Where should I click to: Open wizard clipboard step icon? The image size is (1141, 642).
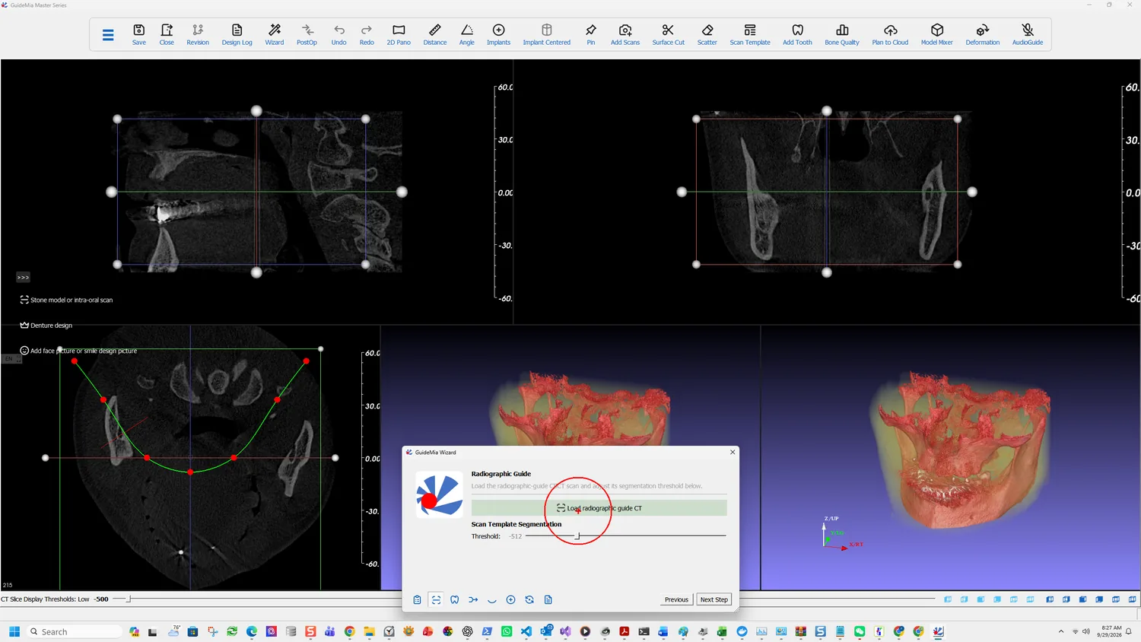coord(417,600)
